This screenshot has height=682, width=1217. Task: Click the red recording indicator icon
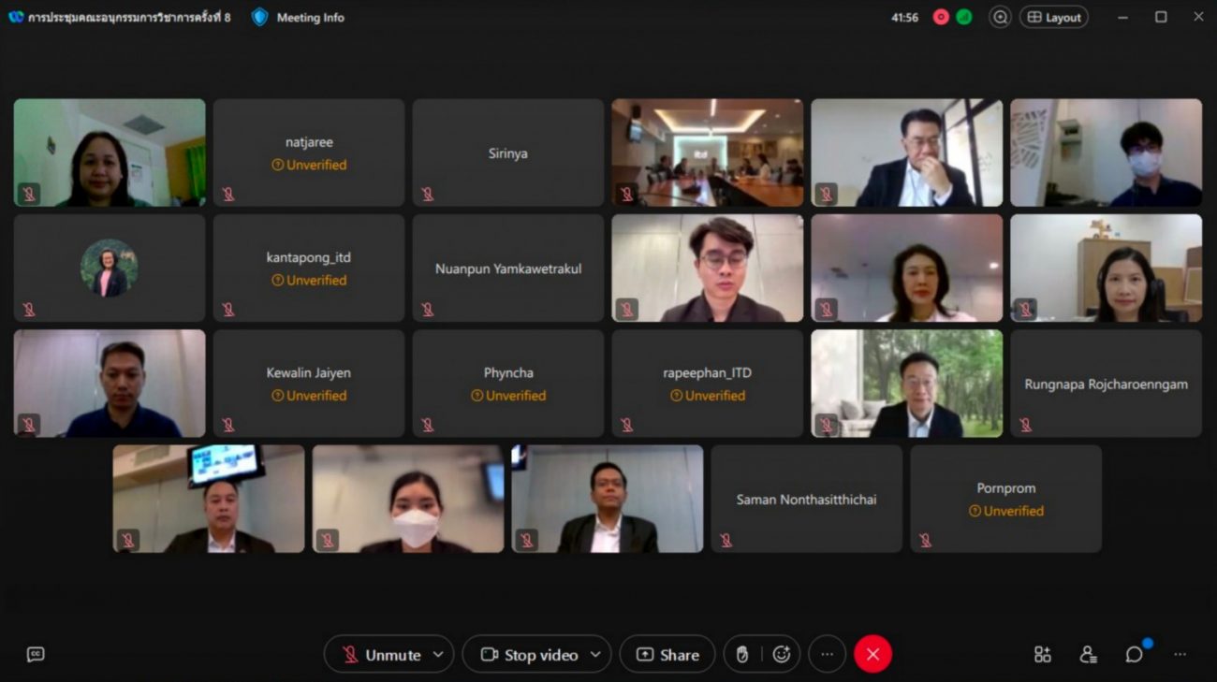[941, 17]
